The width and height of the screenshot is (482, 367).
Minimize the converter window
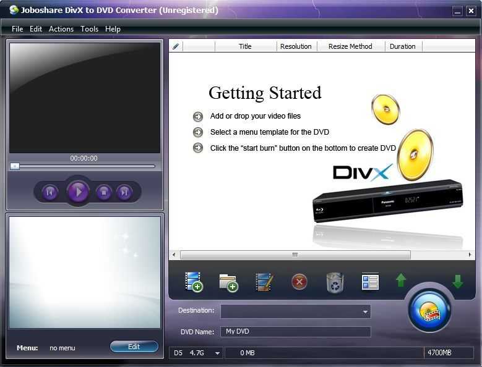(457, 11)
